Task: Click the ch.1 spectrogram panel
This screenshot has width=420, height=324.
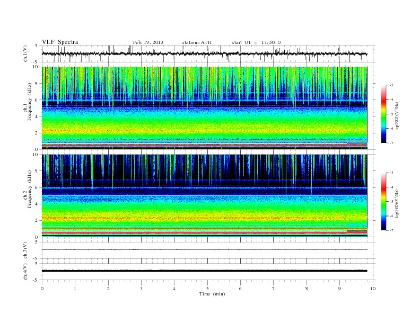Action: pos(204,108)
